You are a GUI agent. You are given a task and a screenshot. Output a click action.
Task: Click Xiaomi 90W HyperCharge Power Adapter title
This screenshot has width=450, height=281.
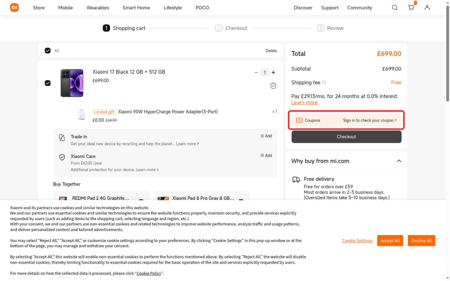tap(168, 111)
